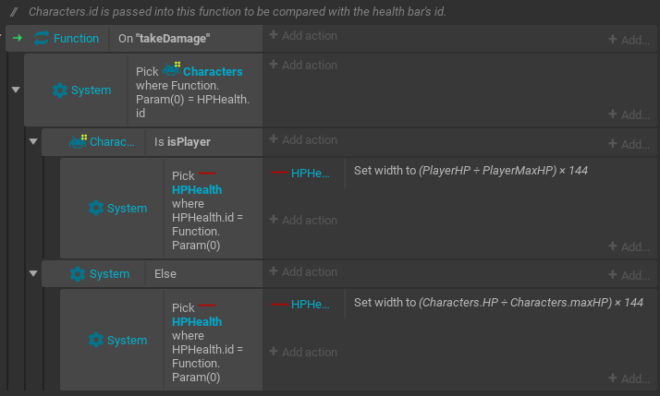The image size is (660, 396).
Task: Select the Else condition cell
Action: click(x=203, y=273)
